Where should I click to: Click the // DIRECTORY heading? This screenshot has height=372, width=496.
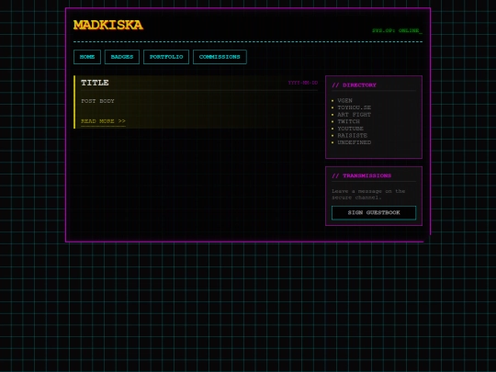tap(354, 85)
